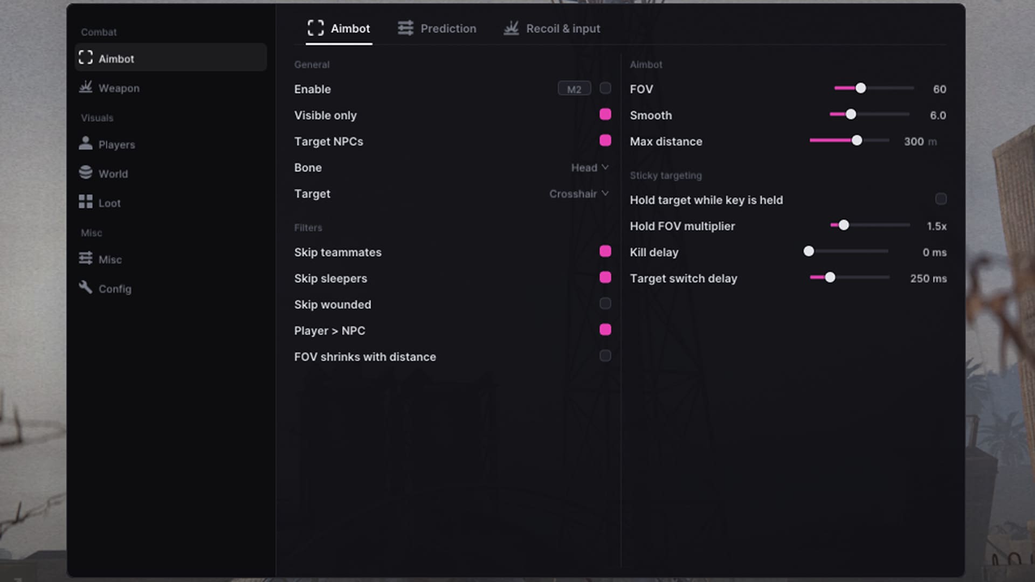This screenshot has width=1035, height=582.
Task: Click the M2 keybind button
Action: [574, 89]
